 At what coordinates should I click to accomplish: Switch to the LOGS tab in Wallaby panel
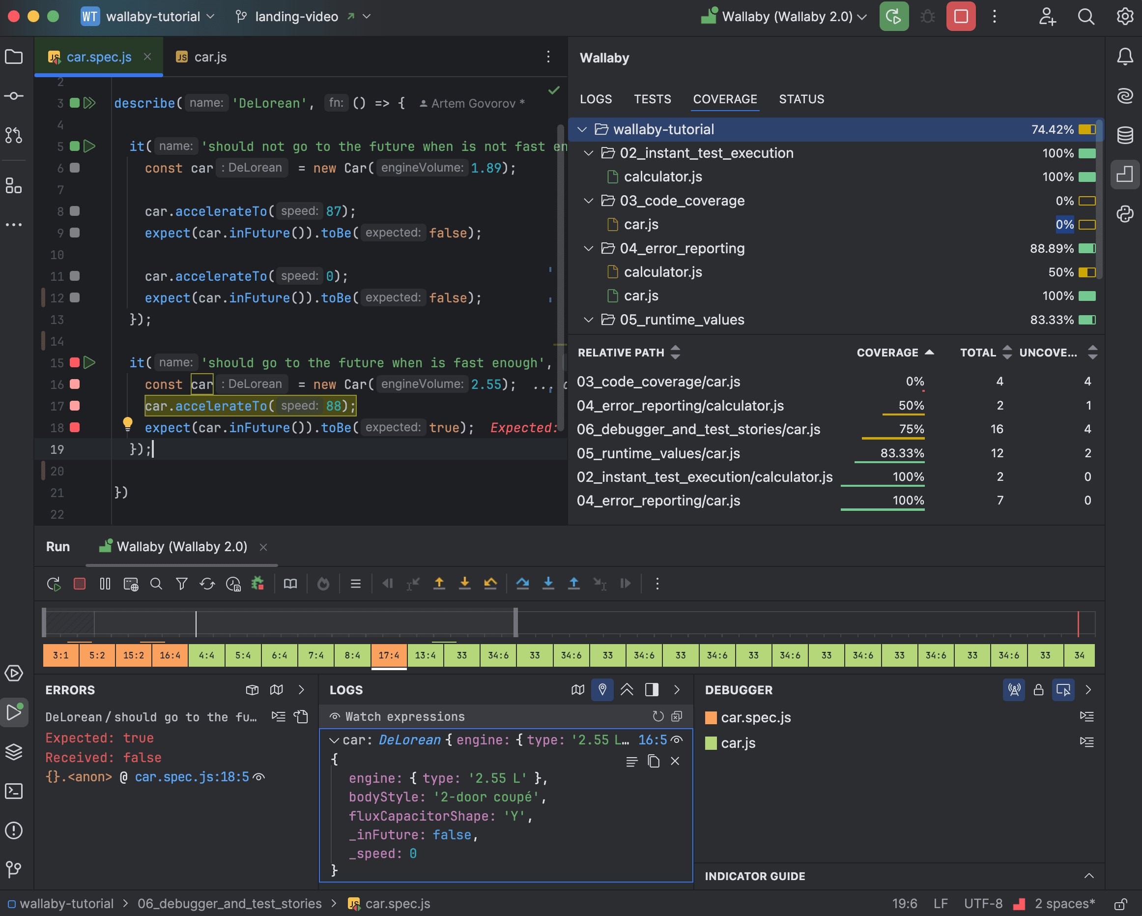[x=596, y=99]
